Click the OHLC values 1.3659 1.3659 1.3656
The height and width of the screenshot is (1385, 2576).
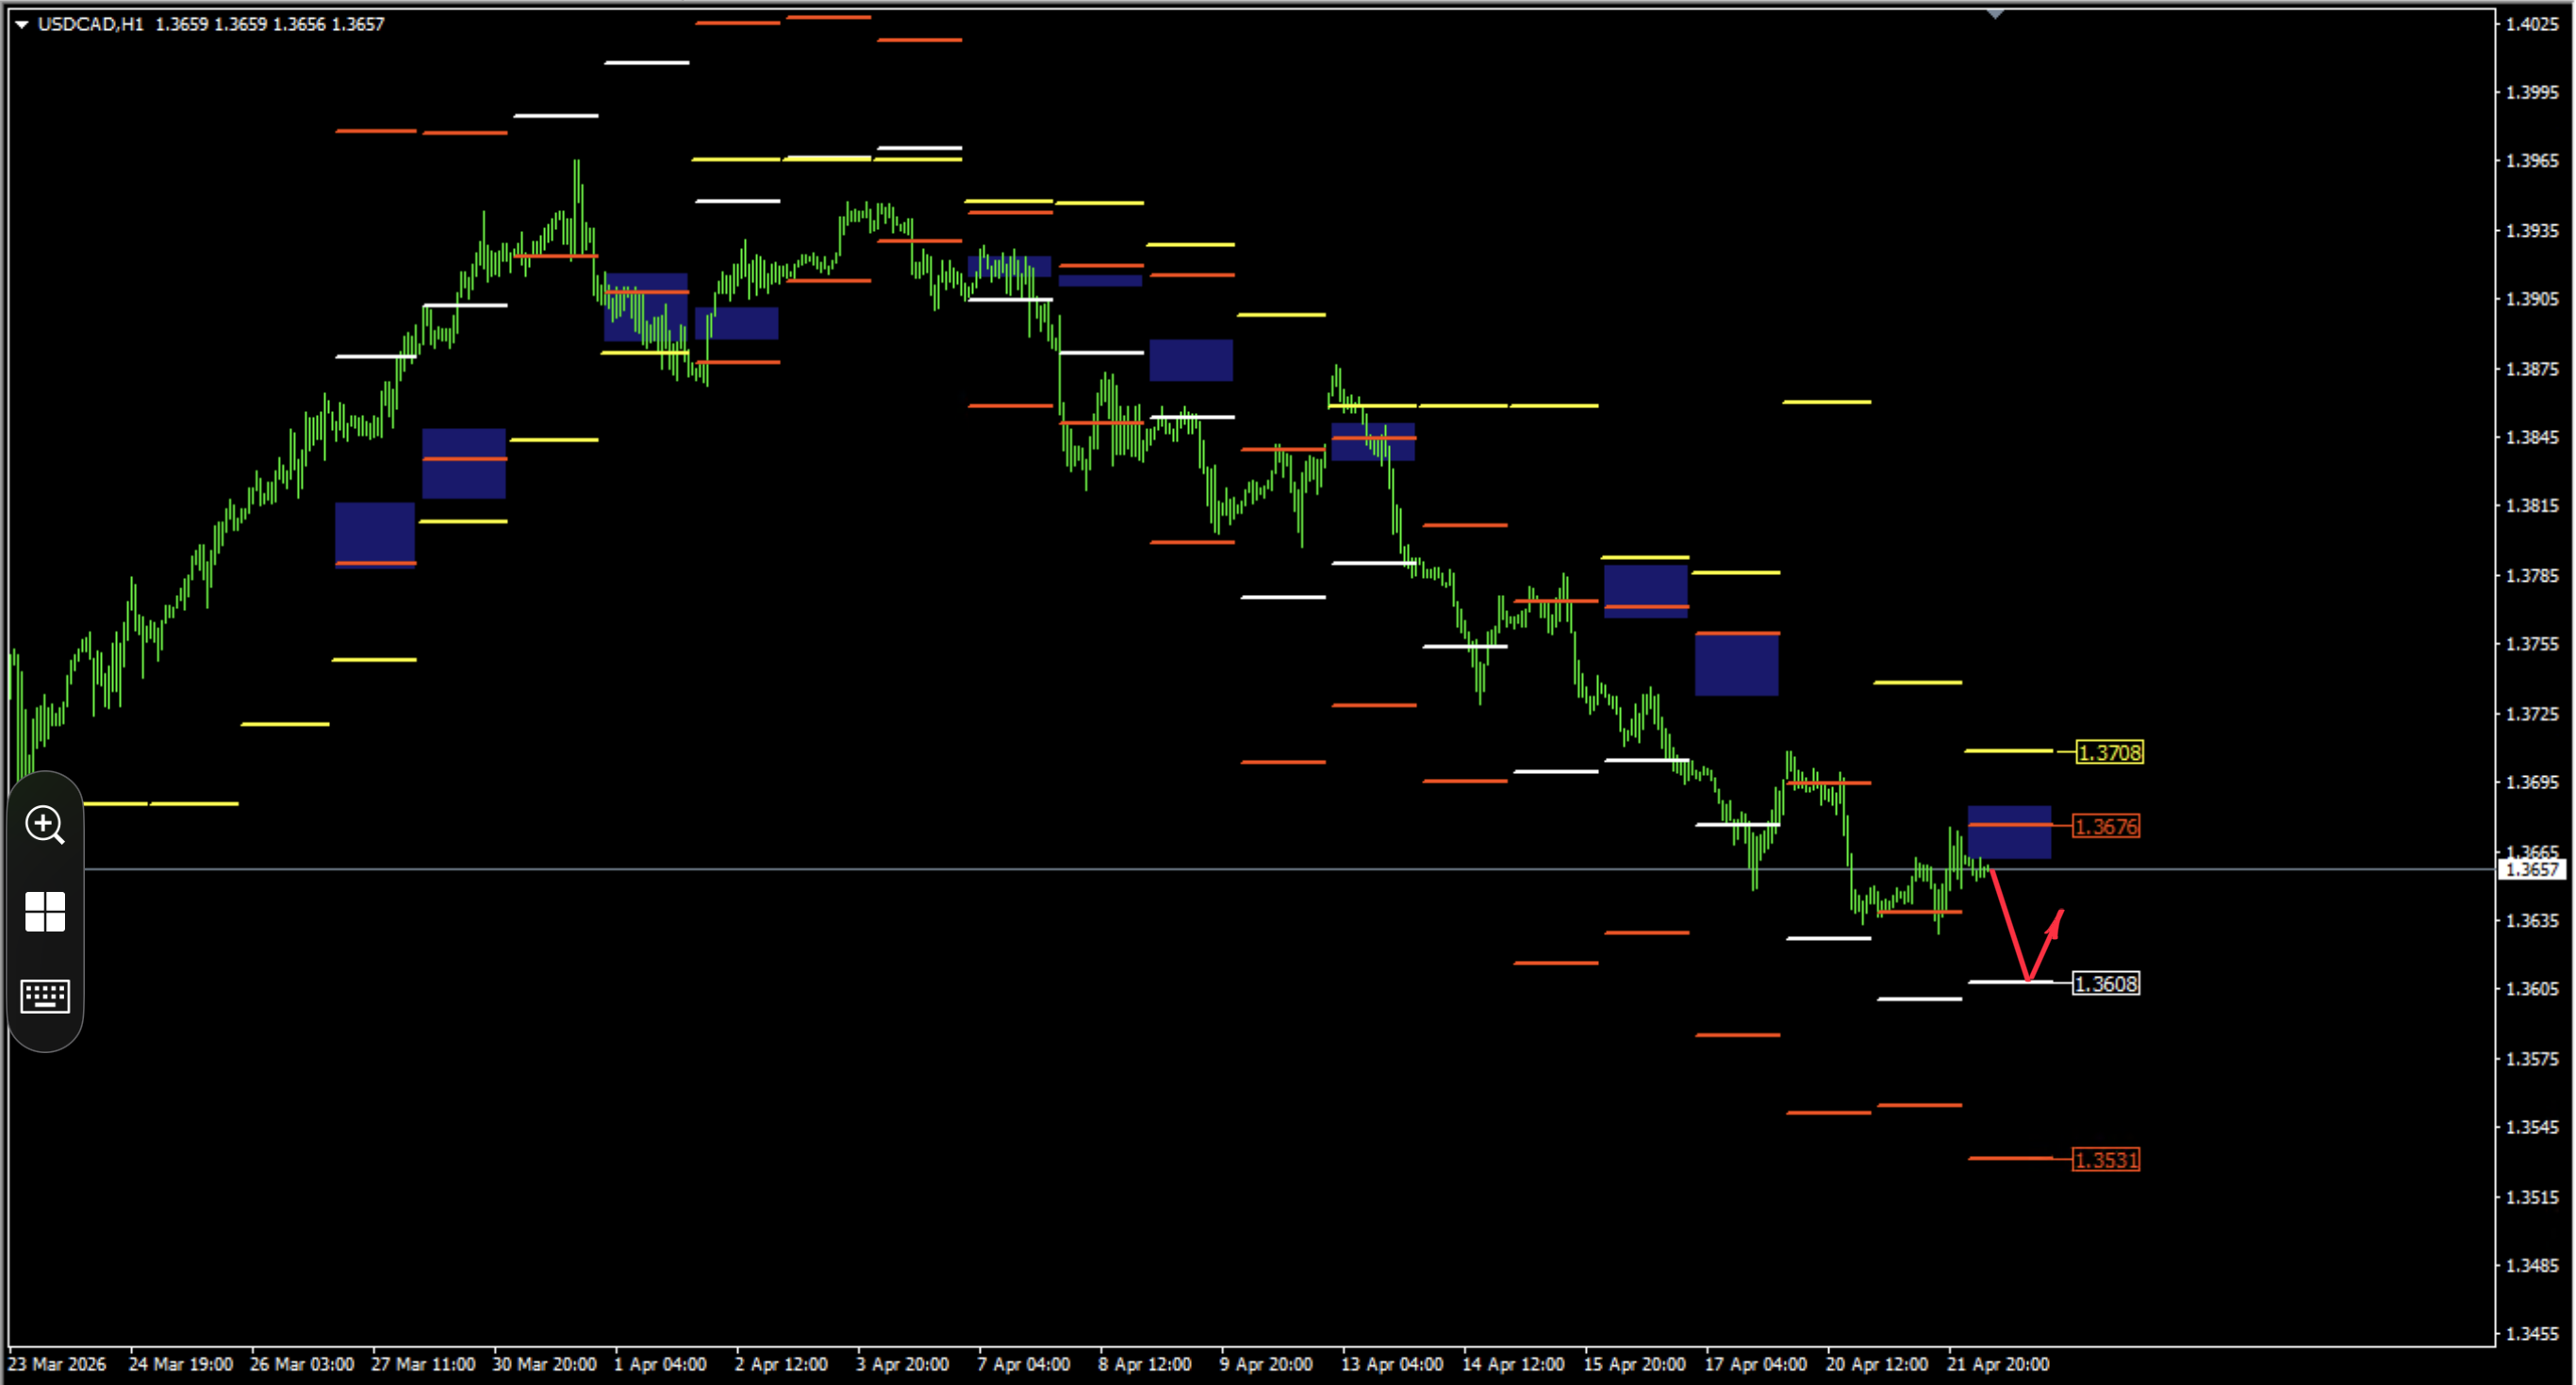tap(240, 24)
